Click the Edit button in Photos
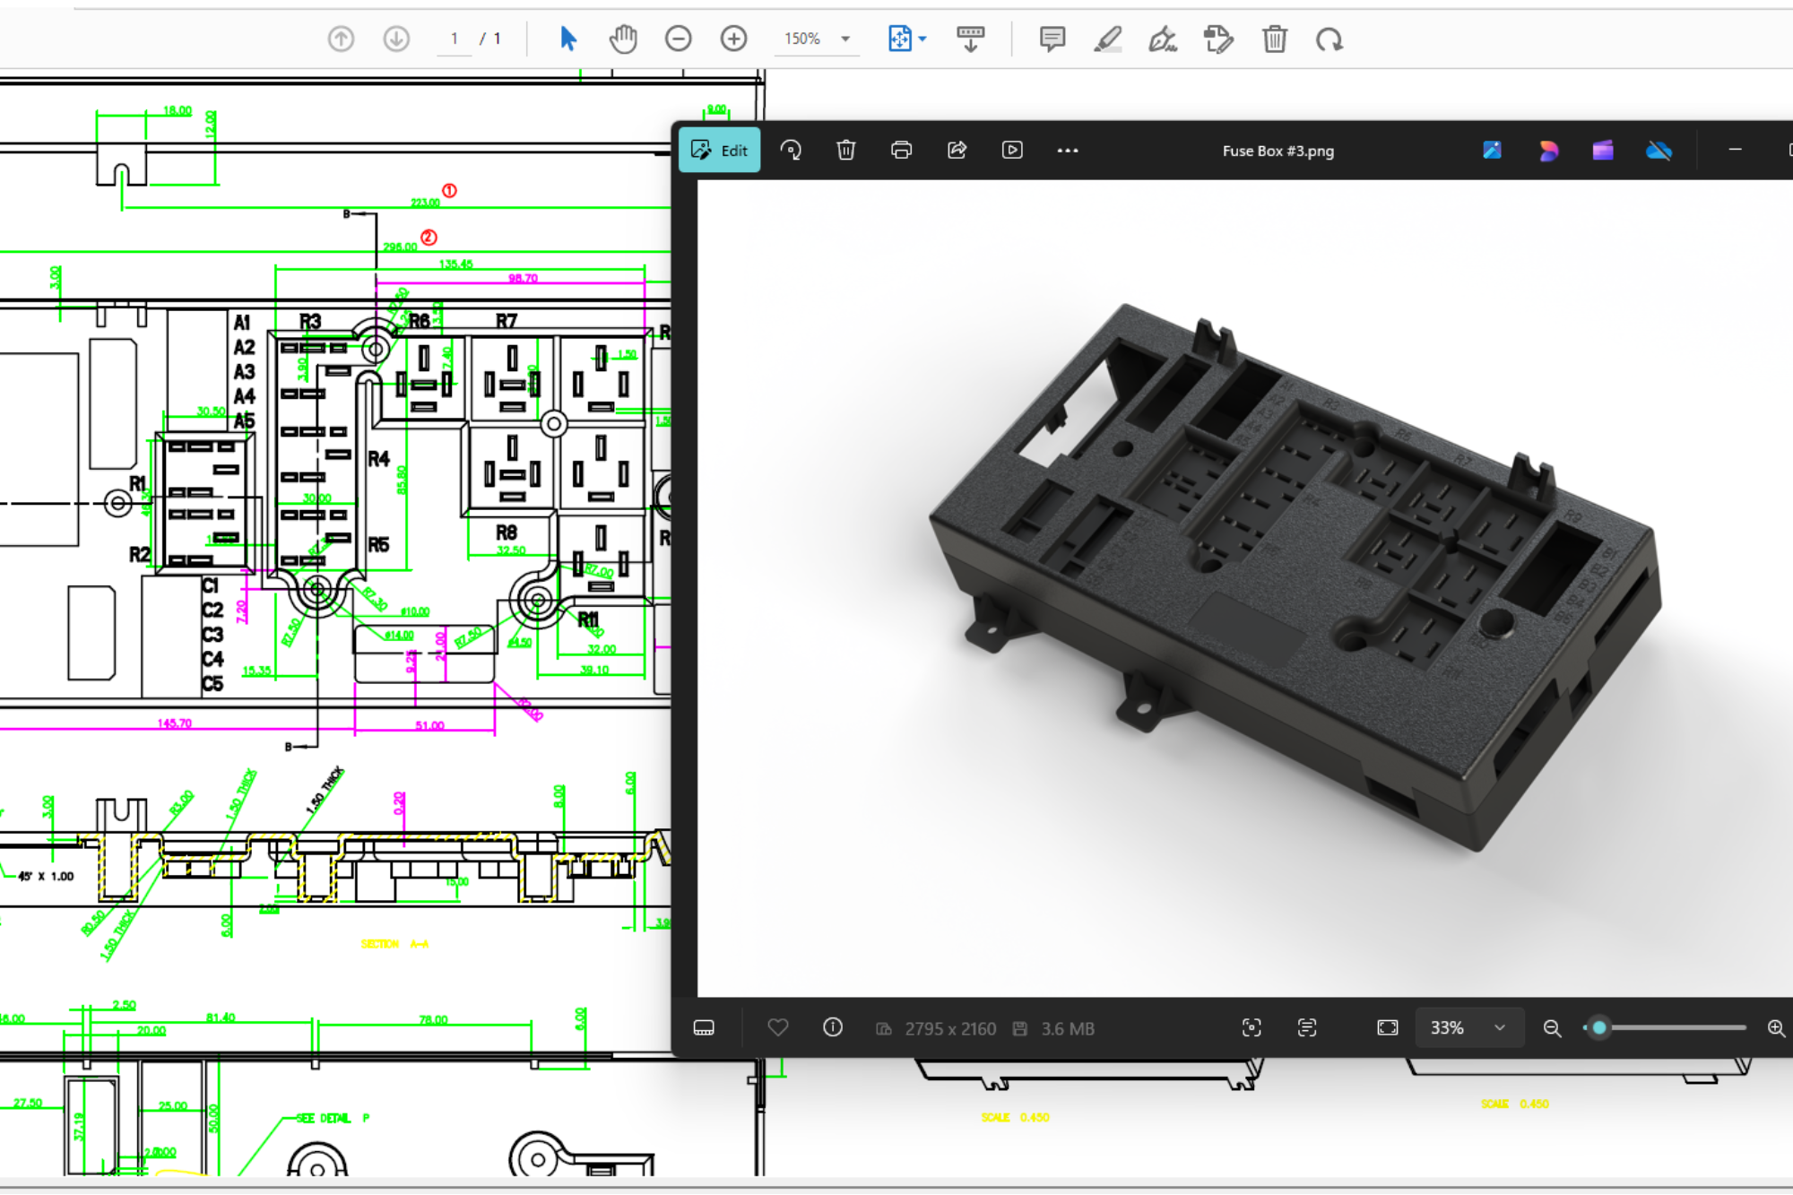1793x1195 pixels. (720, 150)
